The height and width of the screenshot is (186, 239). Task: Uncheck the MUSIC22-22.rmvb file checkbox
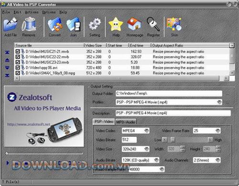(x=18, y=57)
